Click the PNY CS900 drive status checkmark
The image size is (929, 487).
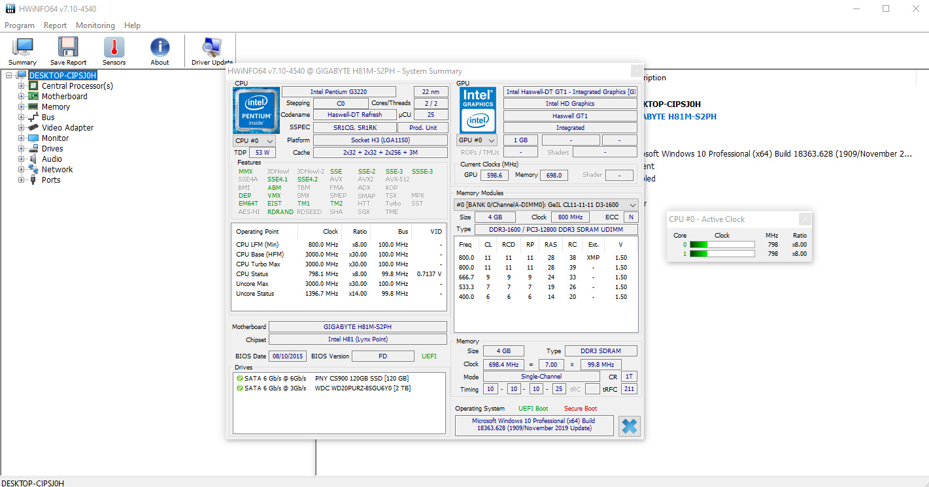coord(240,378)
